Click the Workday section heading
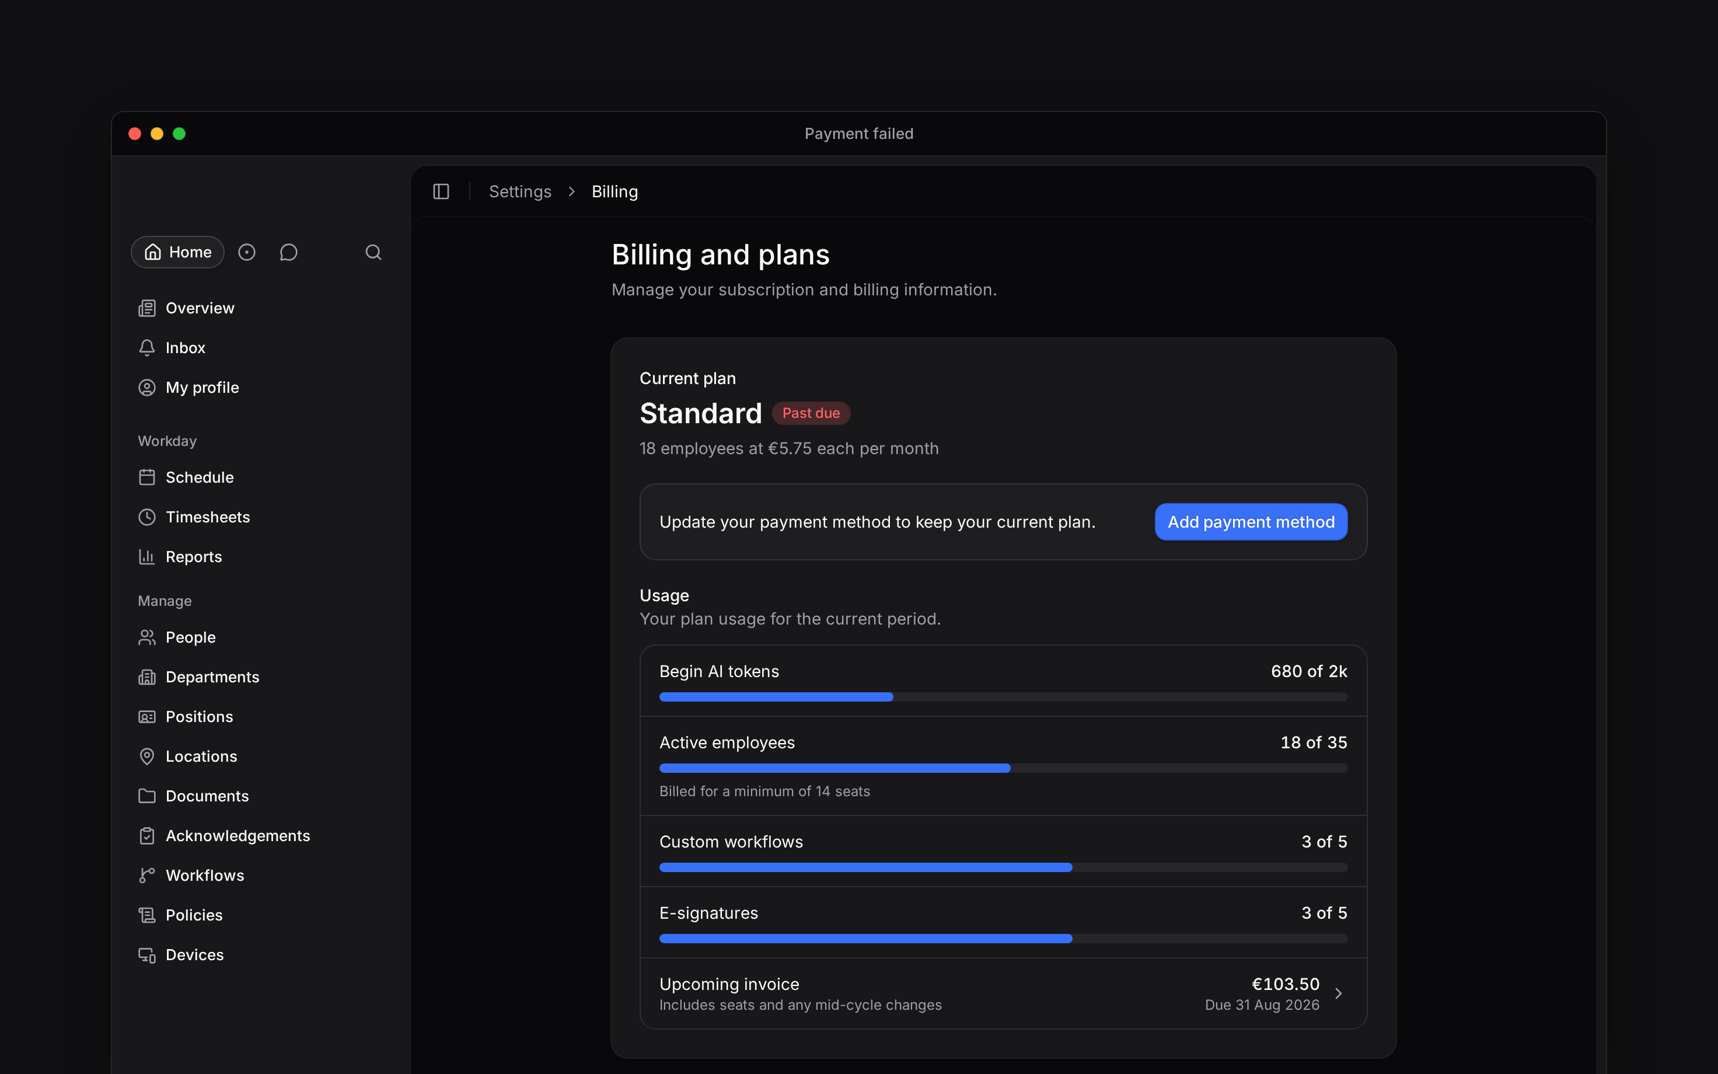The width and height of the screenshot is (1718, 1074). (167, 441)
